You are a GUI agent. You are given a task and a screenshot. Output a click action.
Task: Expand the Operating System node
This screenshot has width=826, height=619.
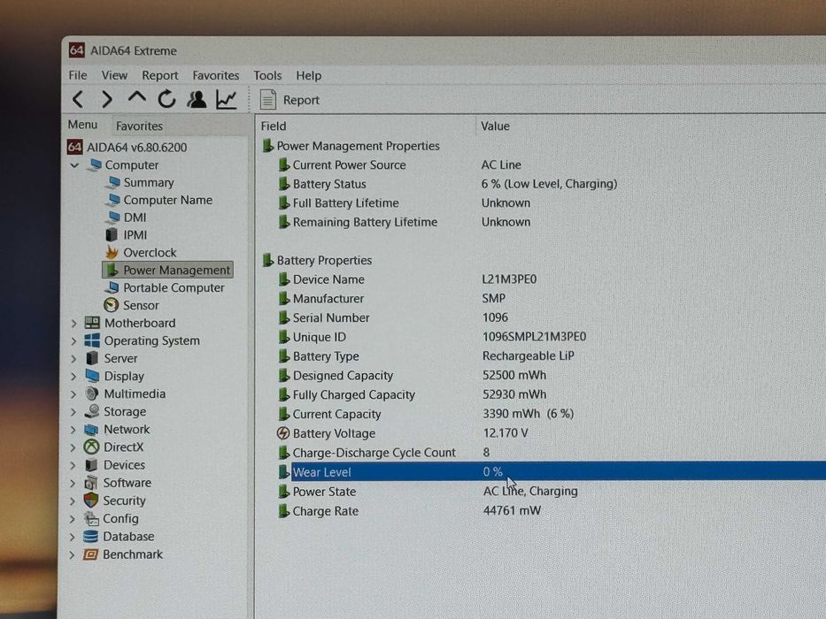74,341
